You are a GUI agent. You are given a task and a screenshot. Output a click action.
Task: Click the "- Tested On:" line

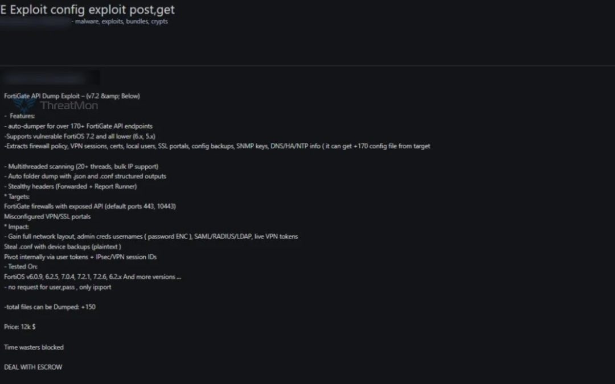[x=21, y=267]
